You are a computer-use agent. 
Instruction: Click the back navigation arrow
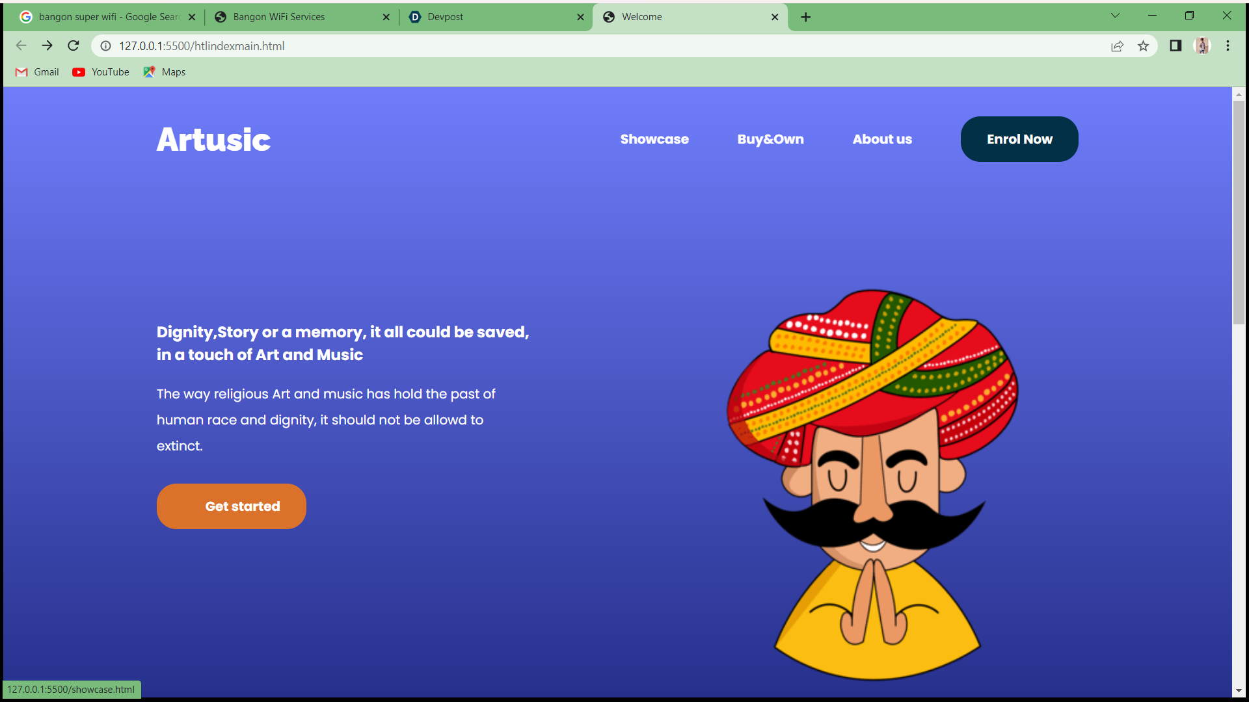tap(21, 45)
